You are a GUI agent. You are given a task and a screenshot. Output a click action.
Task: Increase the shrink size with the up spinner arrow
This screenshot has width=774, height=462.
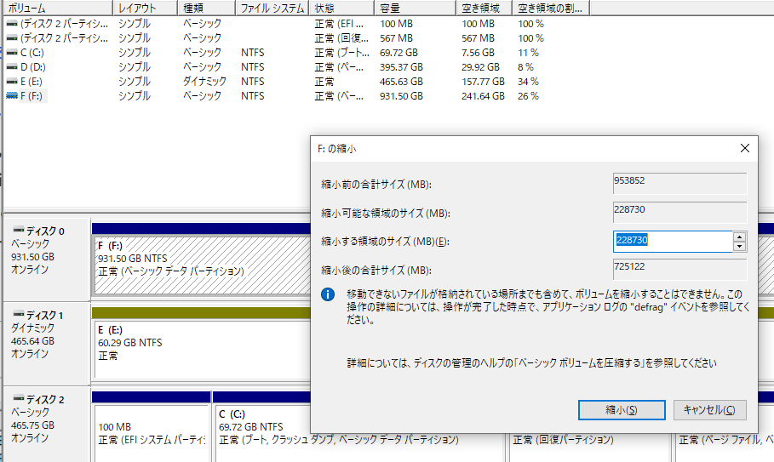point(739,237)
